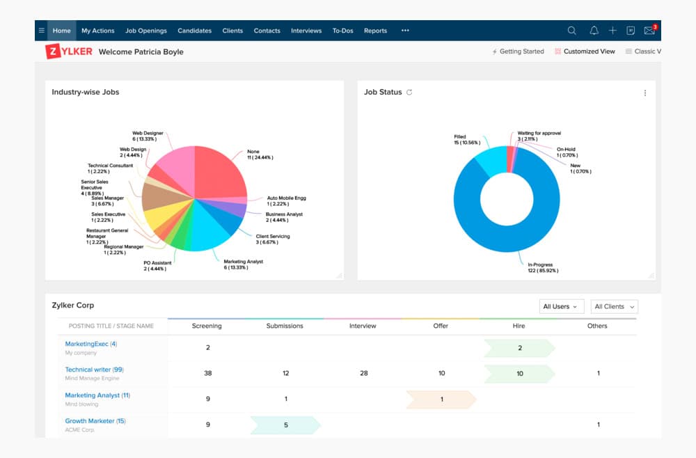Click the Submissions count 12 for Technical writer
696x458 pixels.
click(286, 373)
